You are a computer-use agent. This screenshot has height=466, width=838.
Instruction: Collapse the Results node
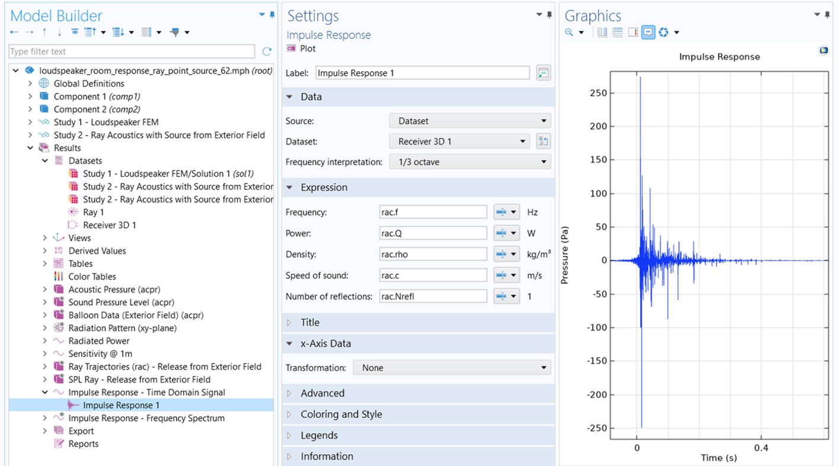(x=30, y=148)
